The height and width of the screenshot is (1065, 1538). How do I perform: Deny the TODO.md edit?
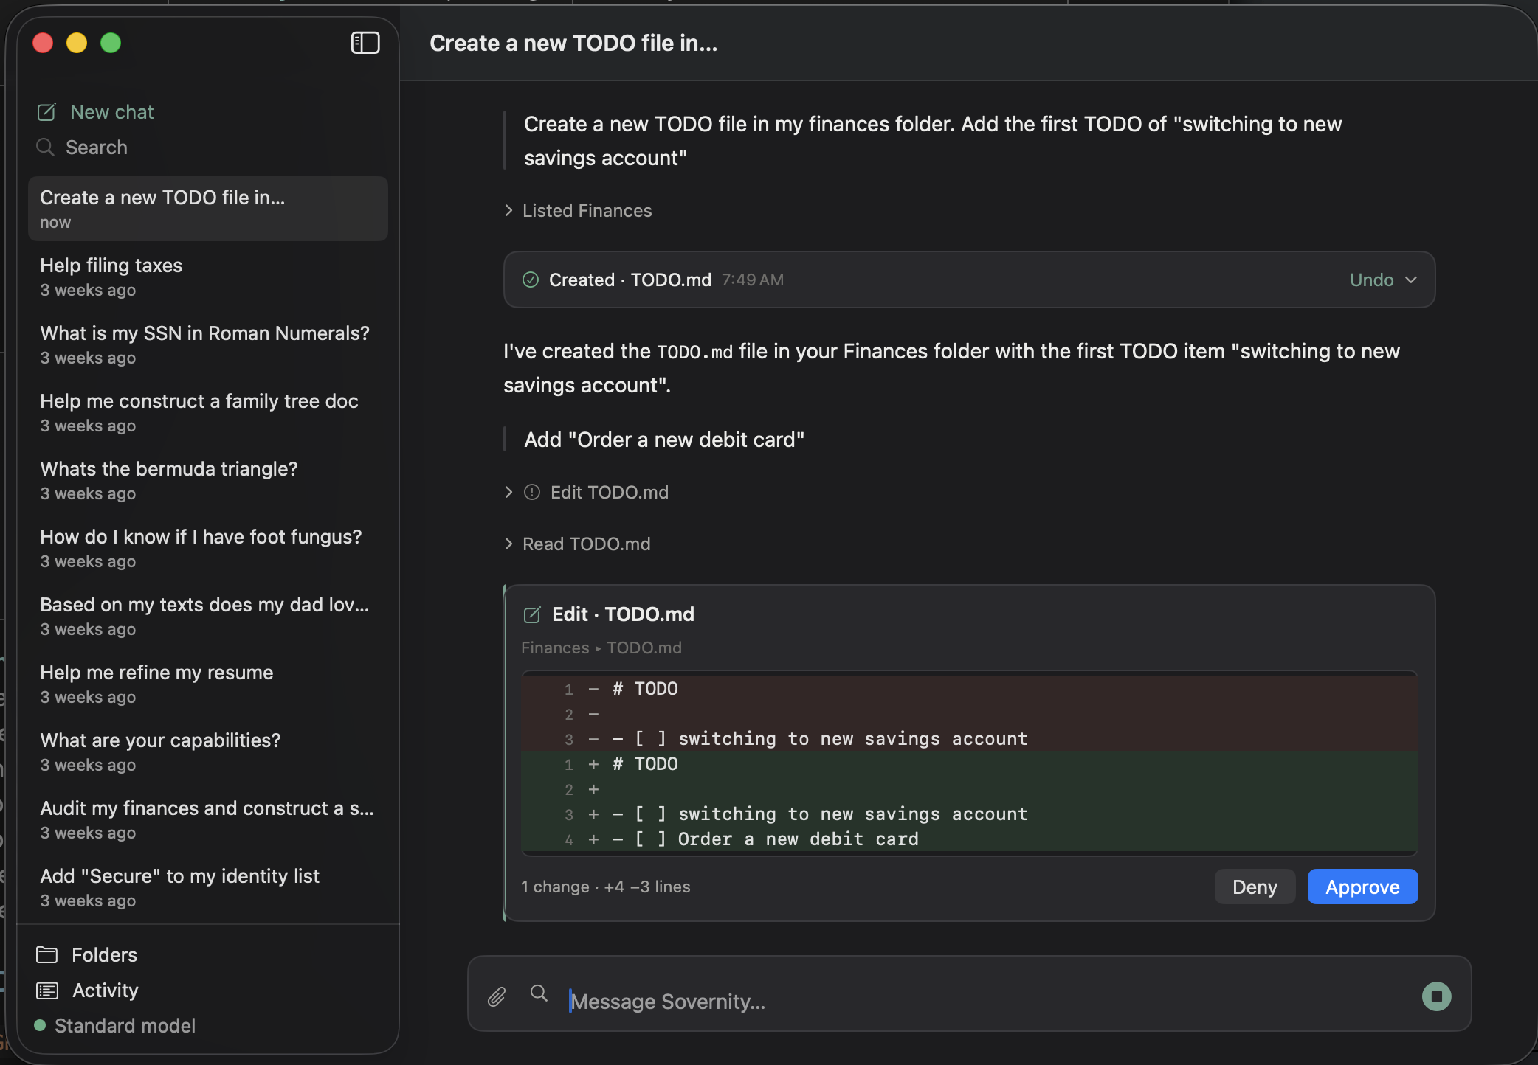tap(1255, 887)
